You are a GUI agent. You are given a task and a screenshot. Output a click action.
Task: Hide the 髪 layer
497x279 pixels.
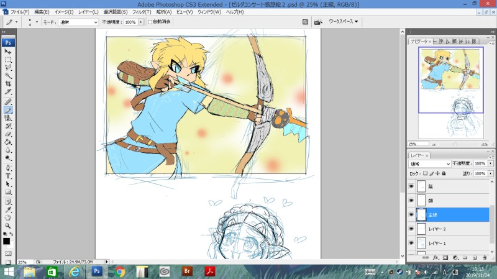coord(411,186)
